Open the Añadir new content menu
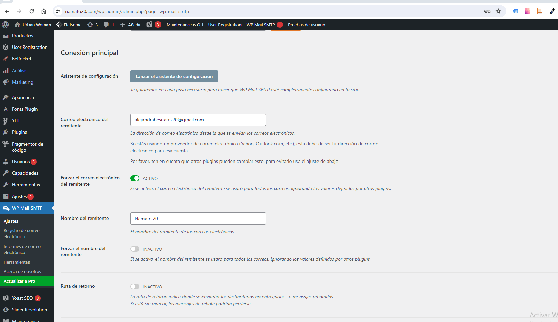The image size is (558, 322). pyautogui.click(x=131, y=25)
